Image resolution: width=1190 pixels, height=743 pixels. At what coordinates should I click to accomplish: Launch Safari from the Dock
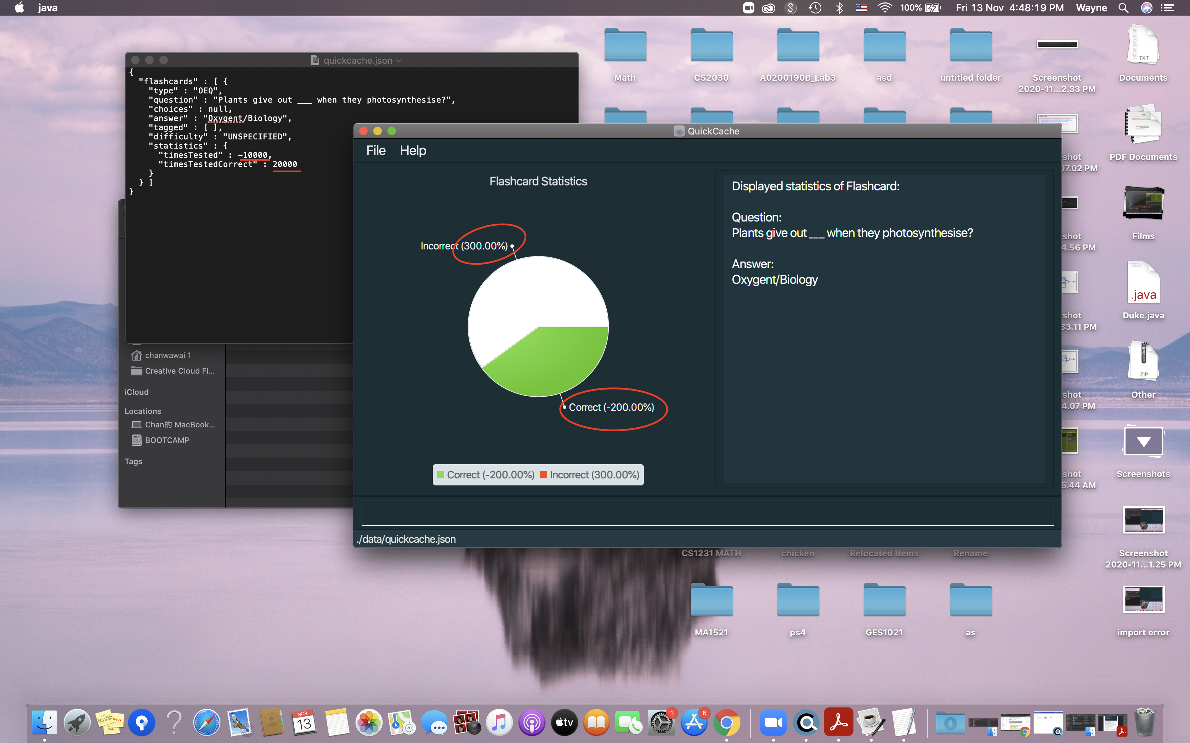(206, 722)
